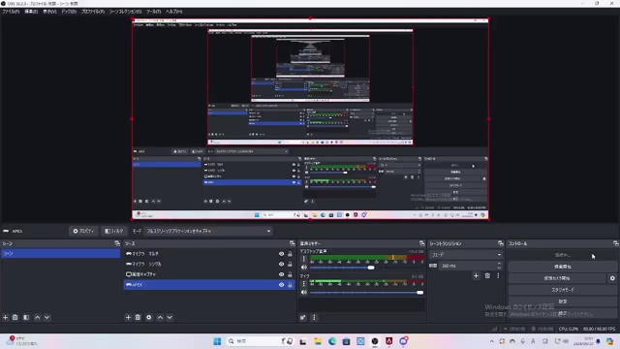Remove the scene transition with trash icon
Image resolution: width=620 pixels, height=349 pixels.
(487, 275)
